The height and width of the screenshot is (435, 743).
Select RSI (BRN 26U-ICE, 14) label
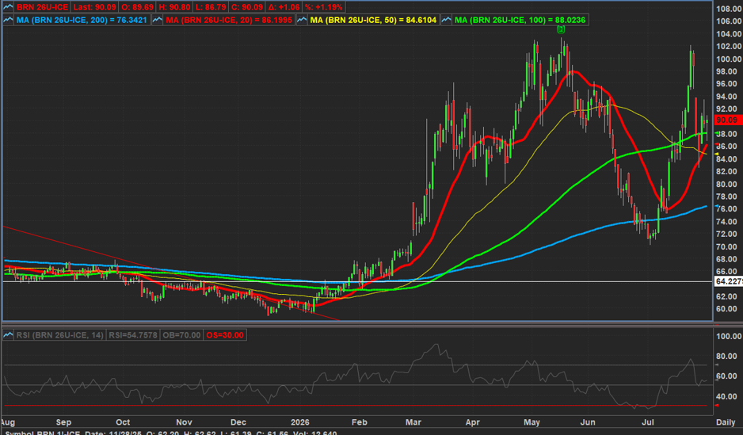59,335
